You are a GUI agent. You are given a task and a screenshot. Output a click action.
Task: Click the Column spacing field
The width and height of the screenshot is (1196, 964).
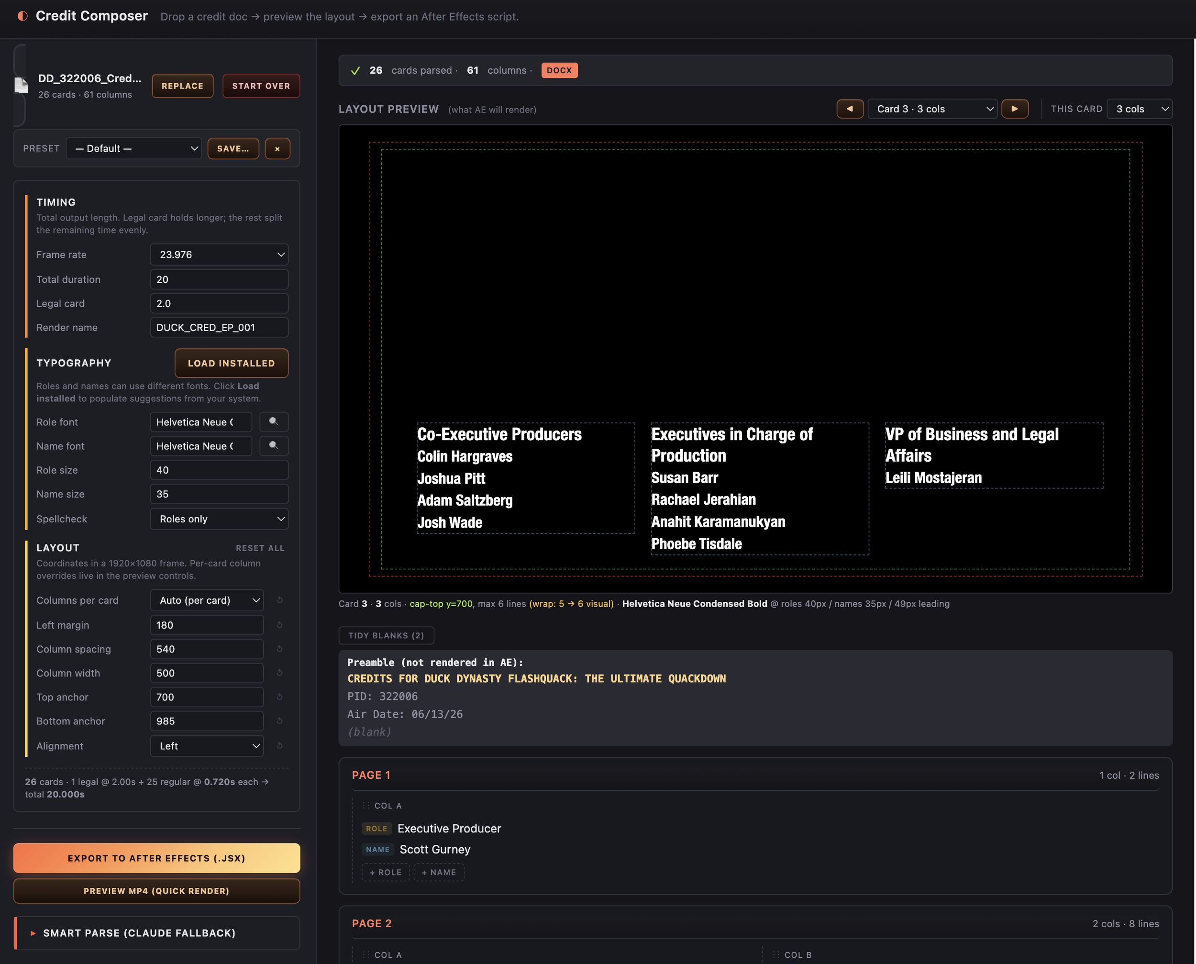pyautogui.click(x=207, y=649)
